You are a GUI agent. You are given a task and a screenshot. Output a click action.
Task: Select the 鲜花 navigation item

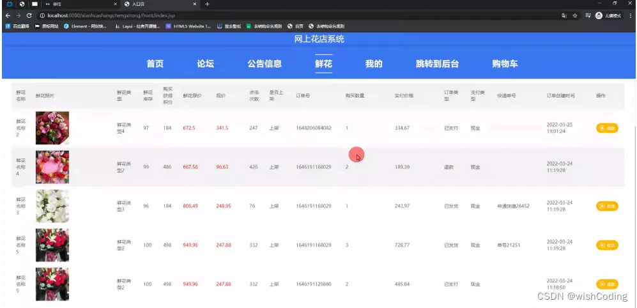(324, 64)
